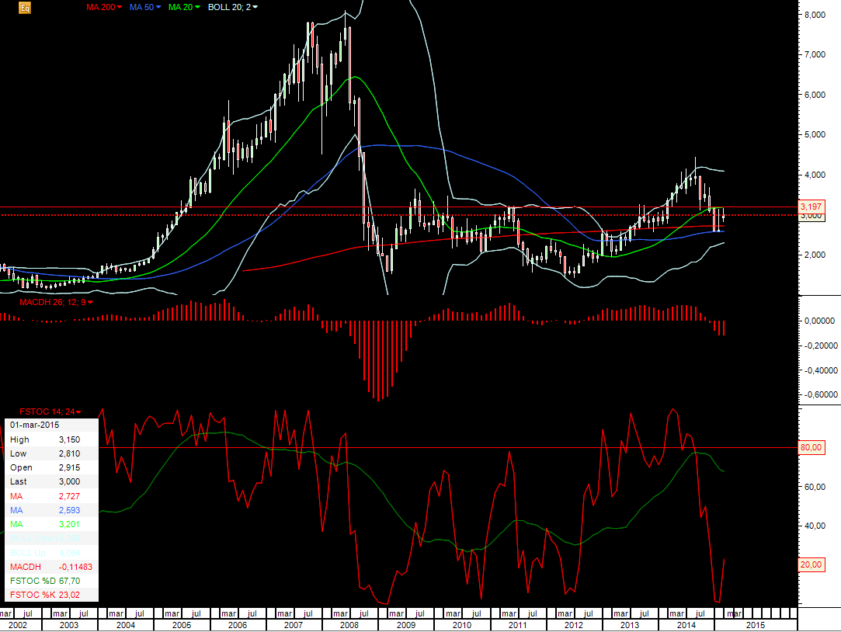The height and width of the screenshot is (632, 841).
Task: Click the -0,60000 MACD axis label
Action: point(821,394)
